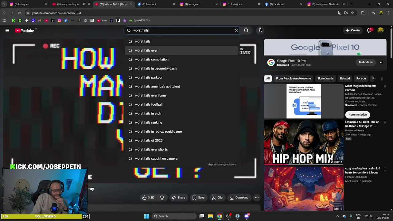Image resolution: width=393 pixels, height=221 pixels.
Task: Reload the page
Action: tap(19, 13)
